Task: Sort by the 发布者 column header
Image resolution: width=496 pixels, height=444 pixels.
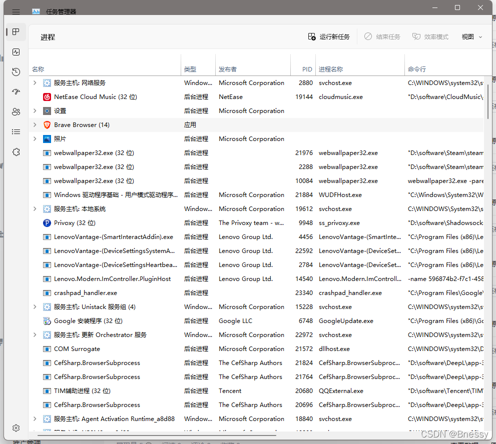Action: 253,69
